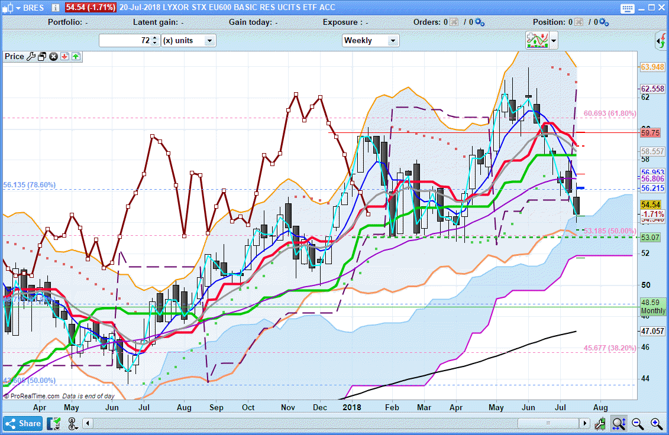
Task: Click scrollbar left arrow
Action: [x=88, y=424]
